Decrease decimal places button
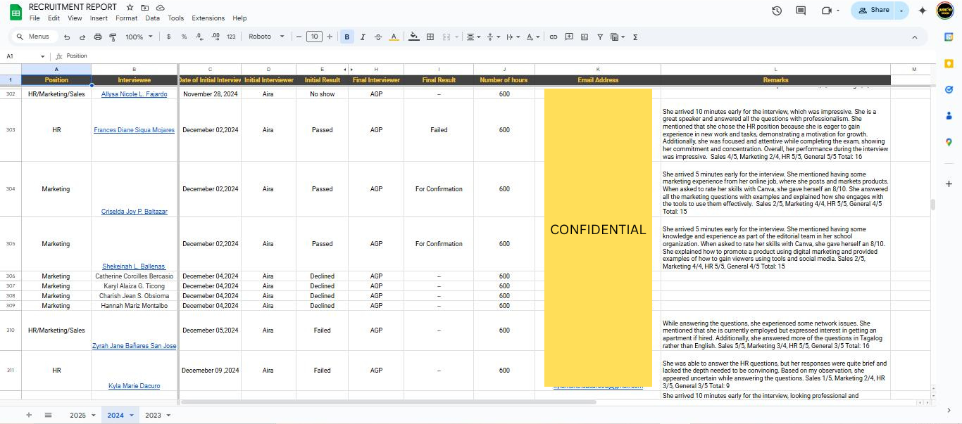Image resolution: width=962 pixels, height=424 pixels. pyautogui.click(x=199, y=37)
